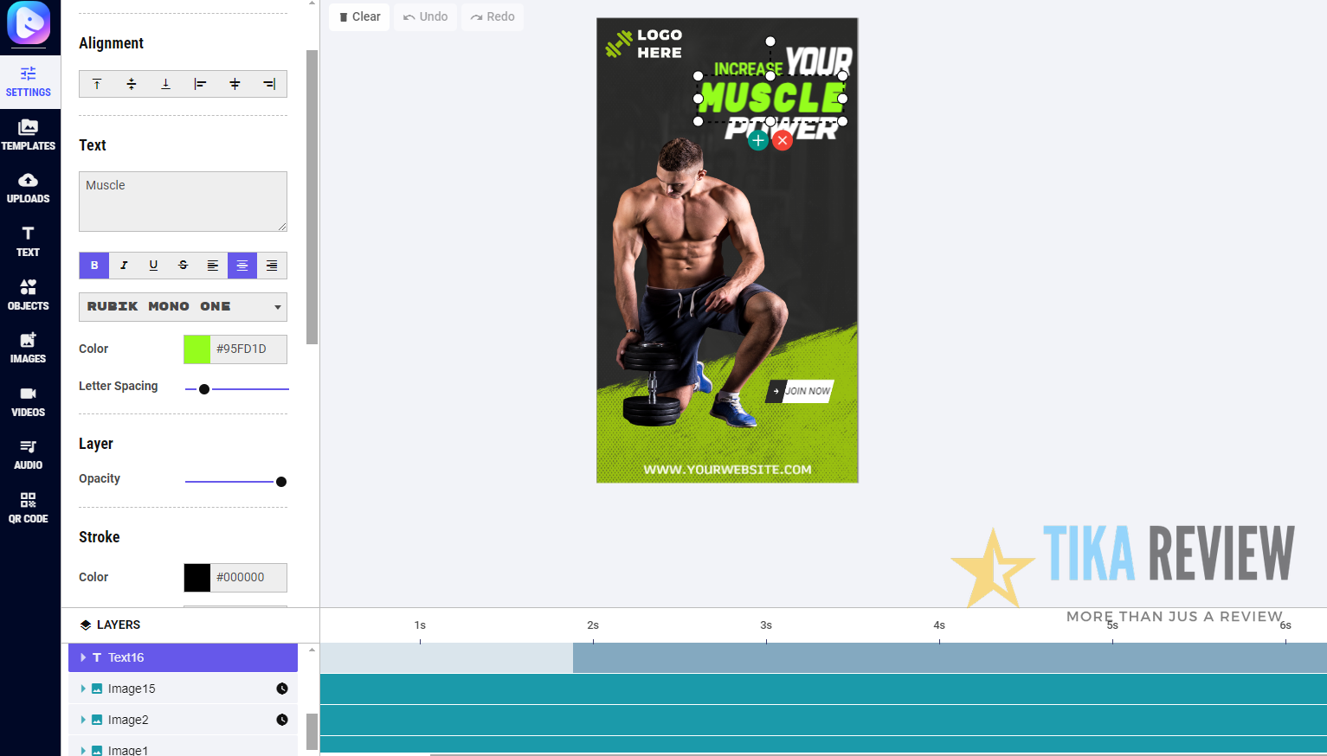Expand the Text16 layer

(83, 657)
